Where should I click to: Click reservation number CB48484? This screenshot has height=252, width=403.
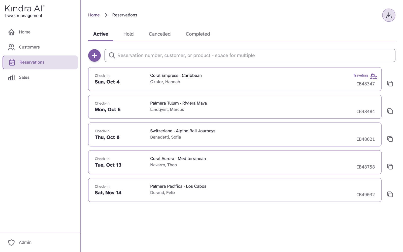365,112
